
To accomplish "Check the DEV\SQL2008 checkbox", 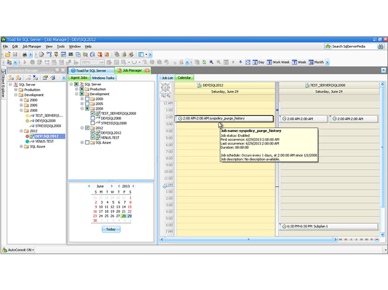I will pyautogui.click(x=93, y=118).
